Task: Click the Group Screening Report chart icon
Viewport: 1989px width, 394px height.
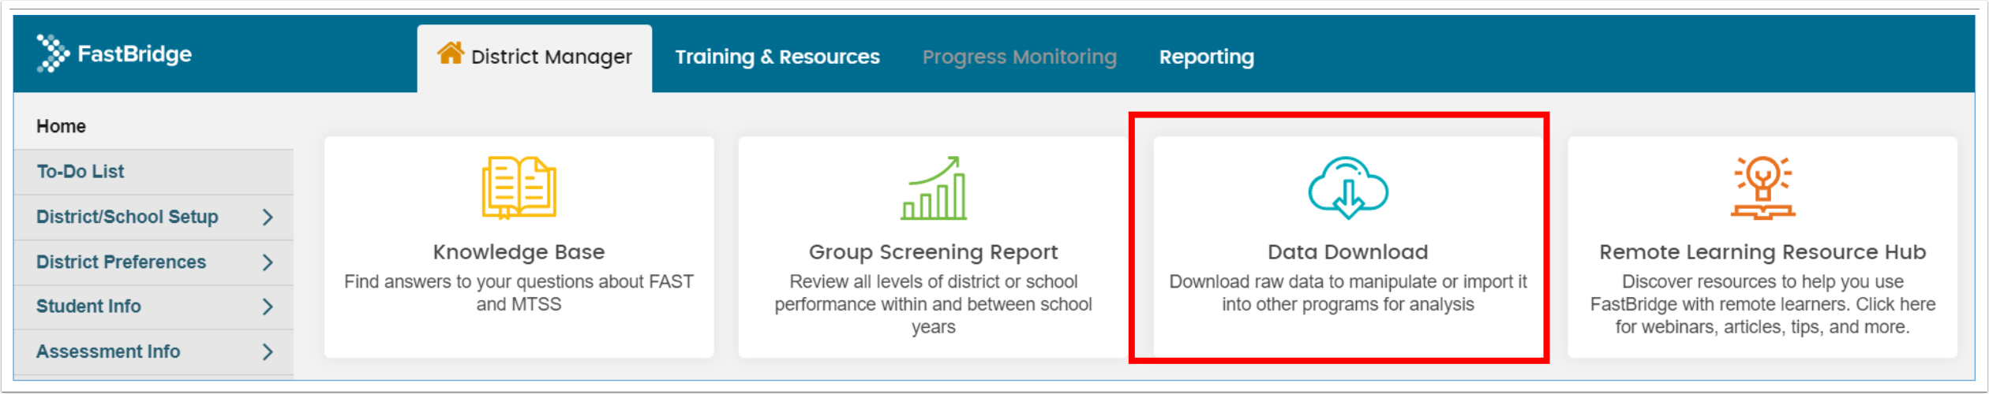Action: click(933, 188)
